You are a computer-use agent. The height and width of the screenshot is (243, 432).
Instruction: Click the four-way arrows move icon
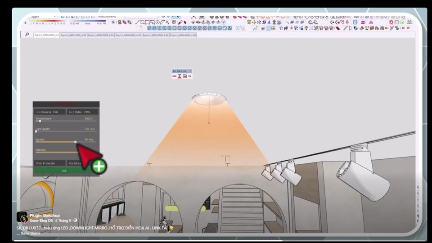[254, 22]
